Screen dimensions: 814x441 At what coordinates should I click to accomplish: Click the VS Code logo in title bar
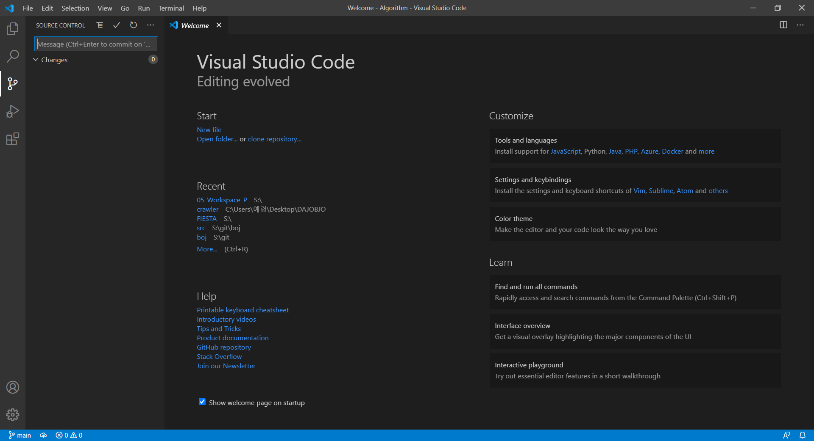click(9, 8)
